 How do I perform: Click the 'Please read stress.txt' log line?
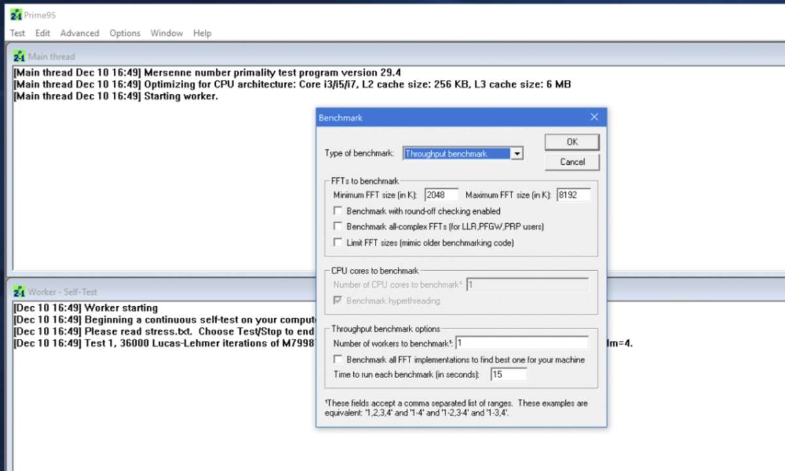[x=164, y=332]
